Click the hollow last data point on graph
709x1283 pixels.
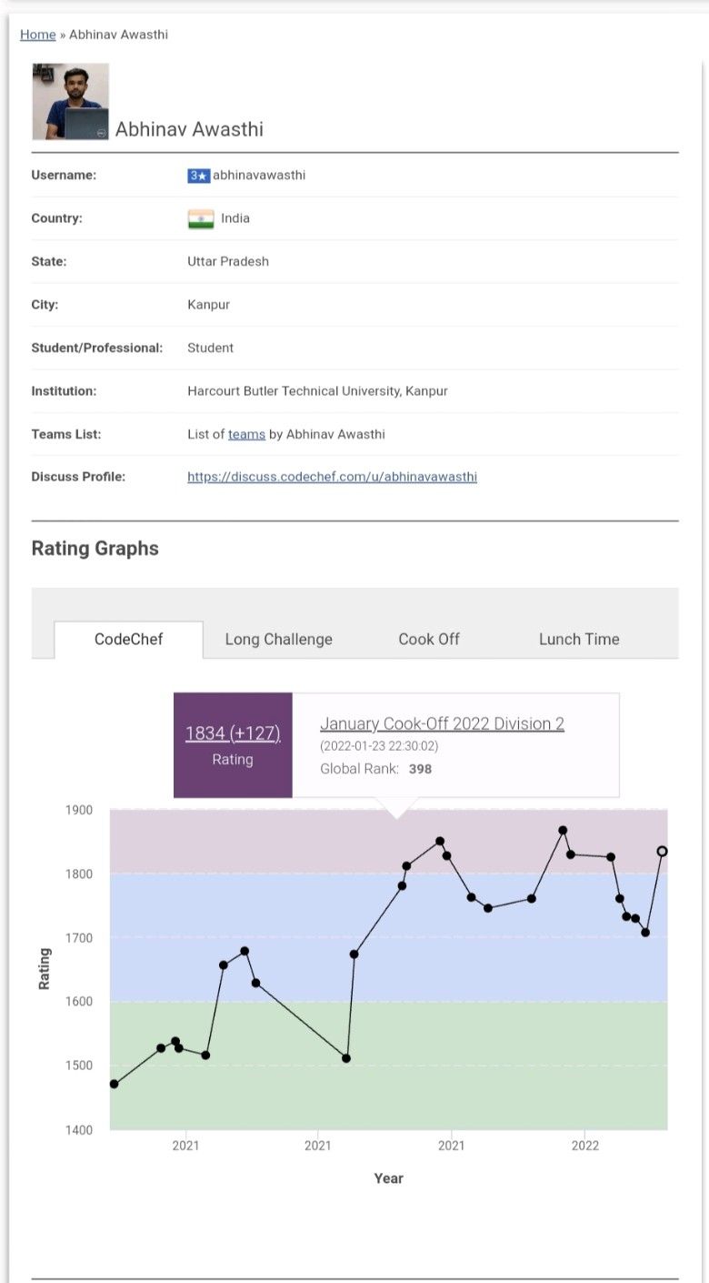pyautogui.click(x=662, y=852)
